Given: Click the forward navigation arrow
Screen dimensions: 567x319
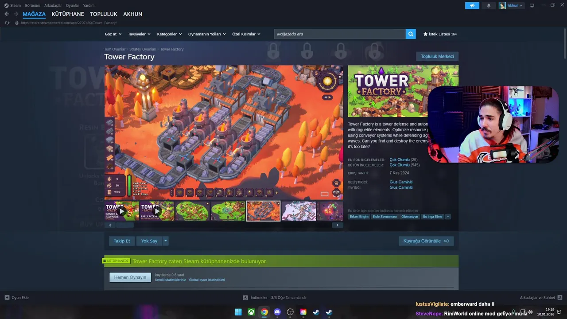Looking at the screenshot, I should pos(16,14).
